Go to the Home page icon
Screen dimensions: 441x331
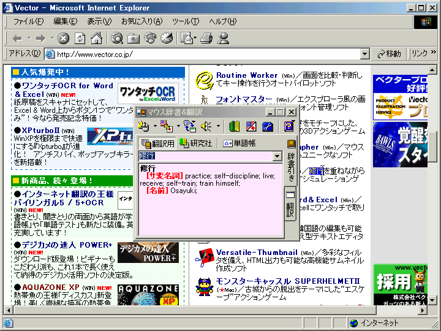[x=97, y=38]
